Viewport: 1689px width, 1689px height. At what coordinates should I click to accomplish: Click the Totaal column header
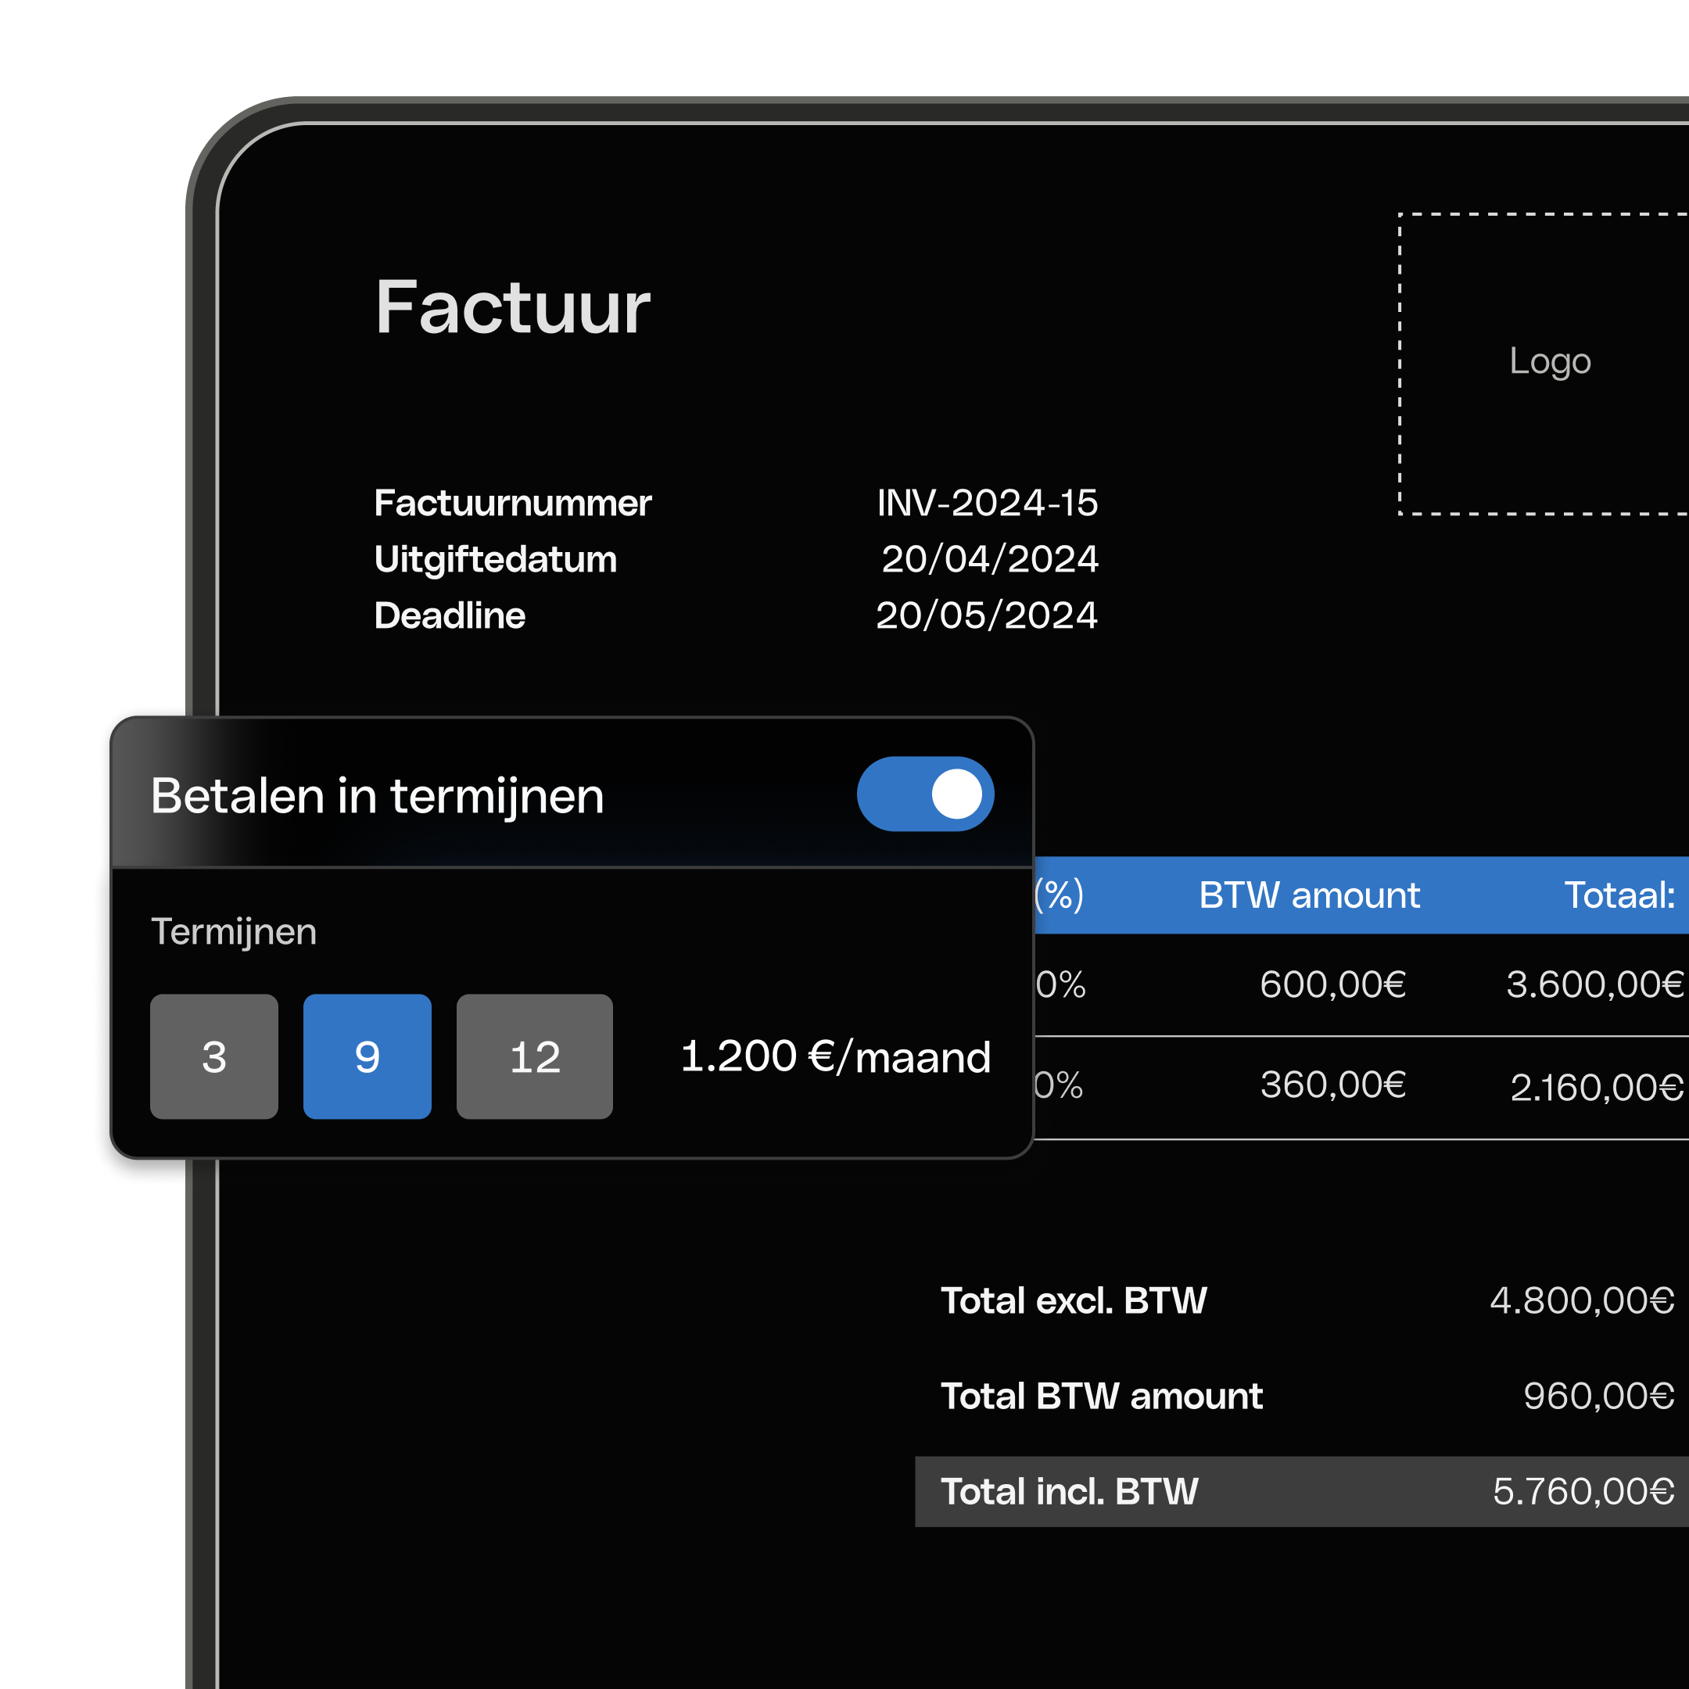tap(1619, 895)
